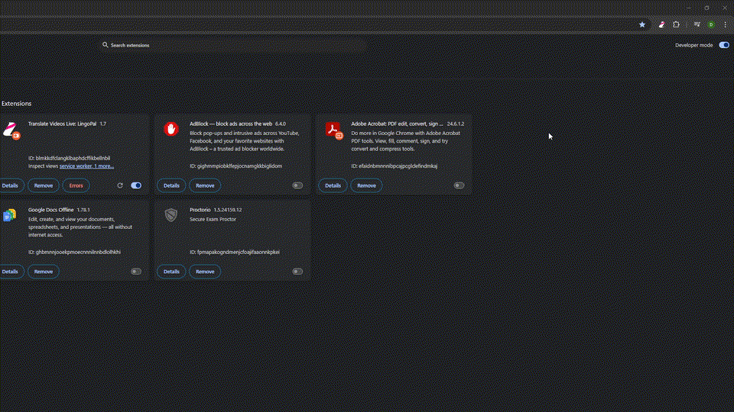Enable the Google Docs Offline extension
Image resolution: width=734 pixels, height=412 pixels.
(136, 272)
